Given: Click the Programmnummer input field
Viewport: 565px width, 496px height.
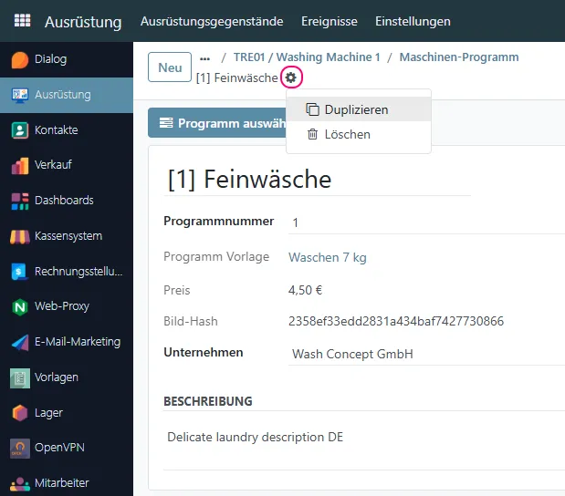Looking at the screenshot, I should point(424,222).
